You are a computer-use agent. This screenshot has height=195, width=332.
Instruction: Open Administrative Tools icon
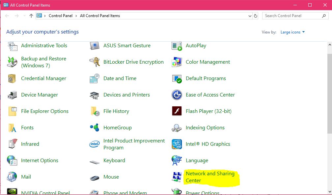click(12, 46)
